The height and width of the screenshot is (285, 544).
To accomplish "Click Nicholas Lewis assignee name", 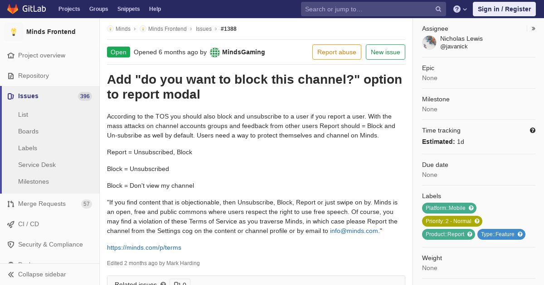I will tap(461, 39).
